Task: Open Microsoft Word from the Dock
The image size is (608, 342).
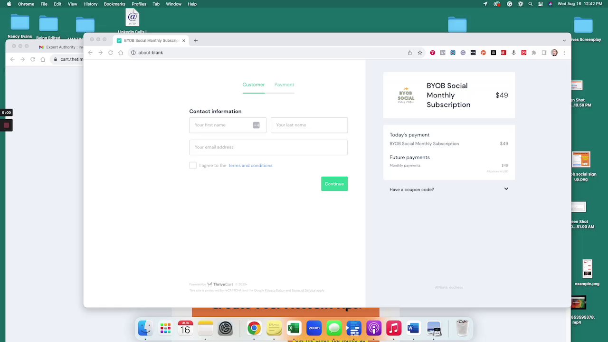Action: (x=414, y=328)
